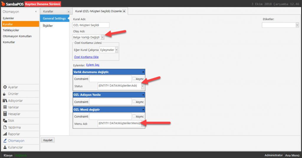The height and width of the screenshot is (158, 302).
Task: Click the Kaydet save button
Action: pyautogui.click(x=48, y=140)
